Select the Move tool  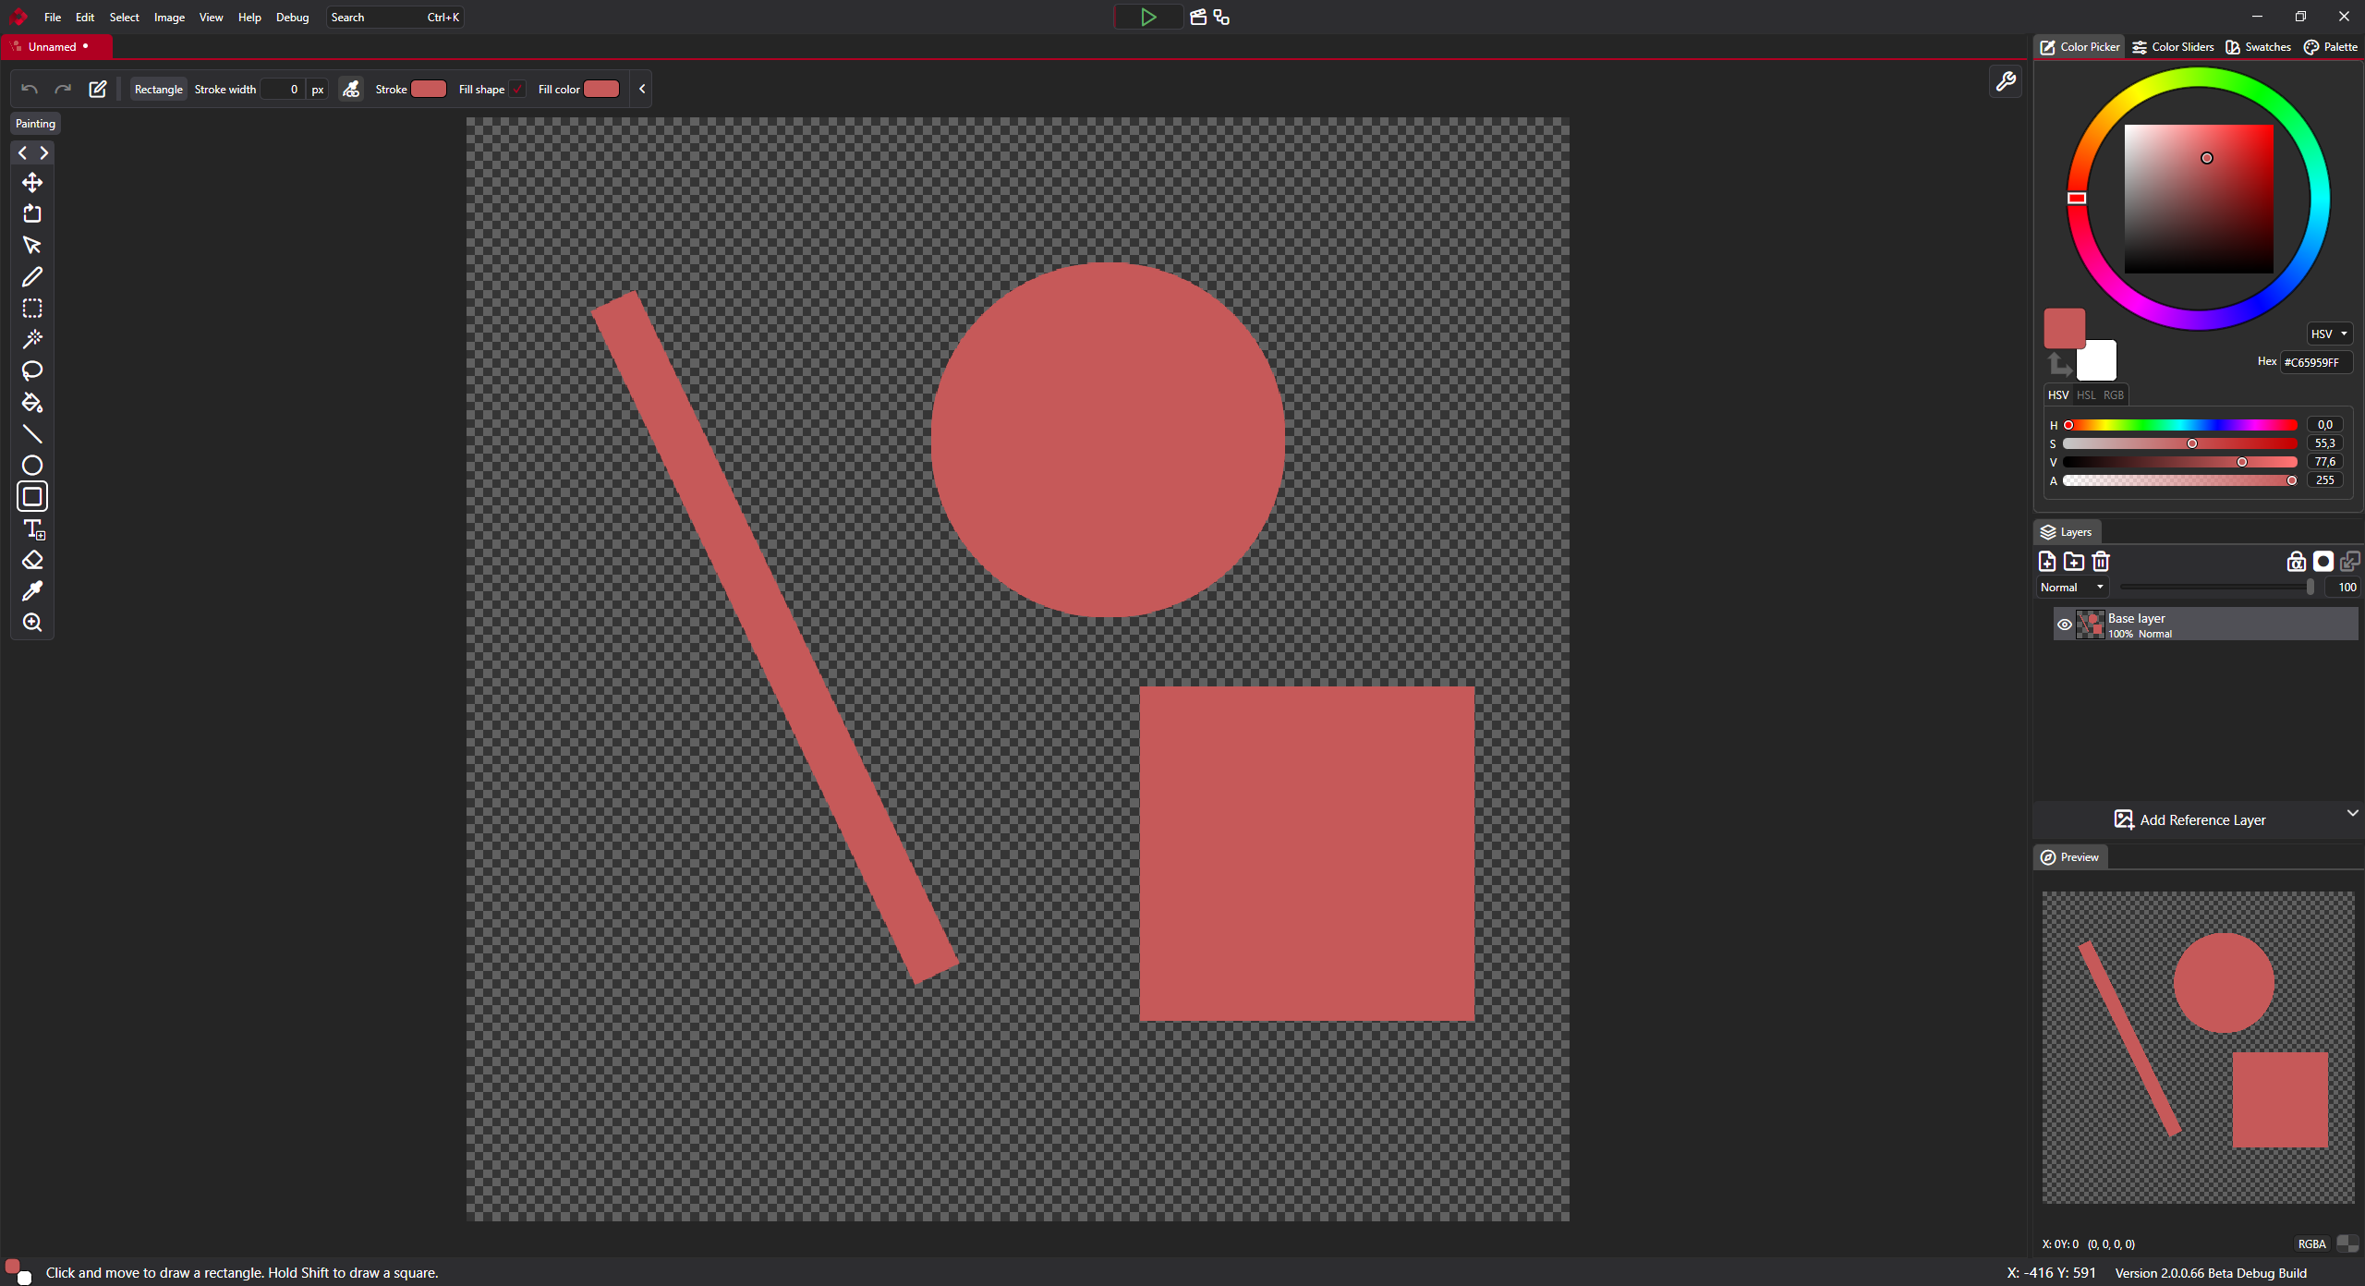point(32,183)
